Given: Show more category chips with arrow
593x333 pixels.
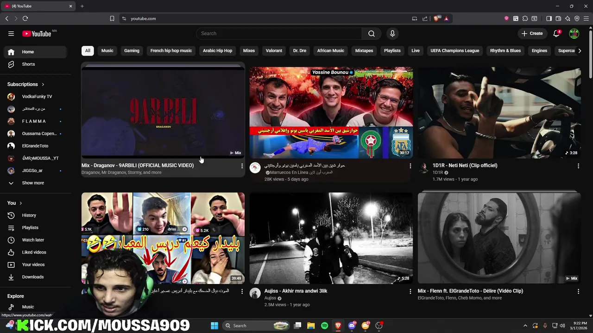Looking at the screenshot, I should (x=580, y=51).
